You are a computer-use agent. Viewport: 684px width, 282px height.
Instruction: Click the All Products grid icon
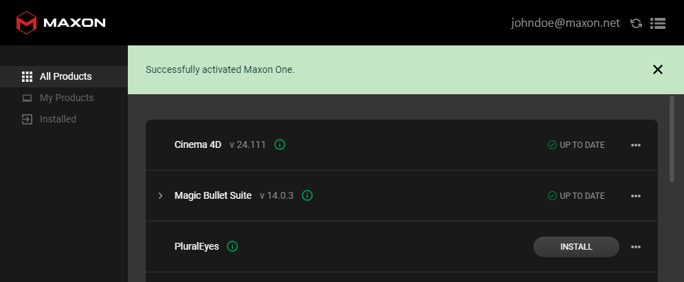click(x=27, y=76)
